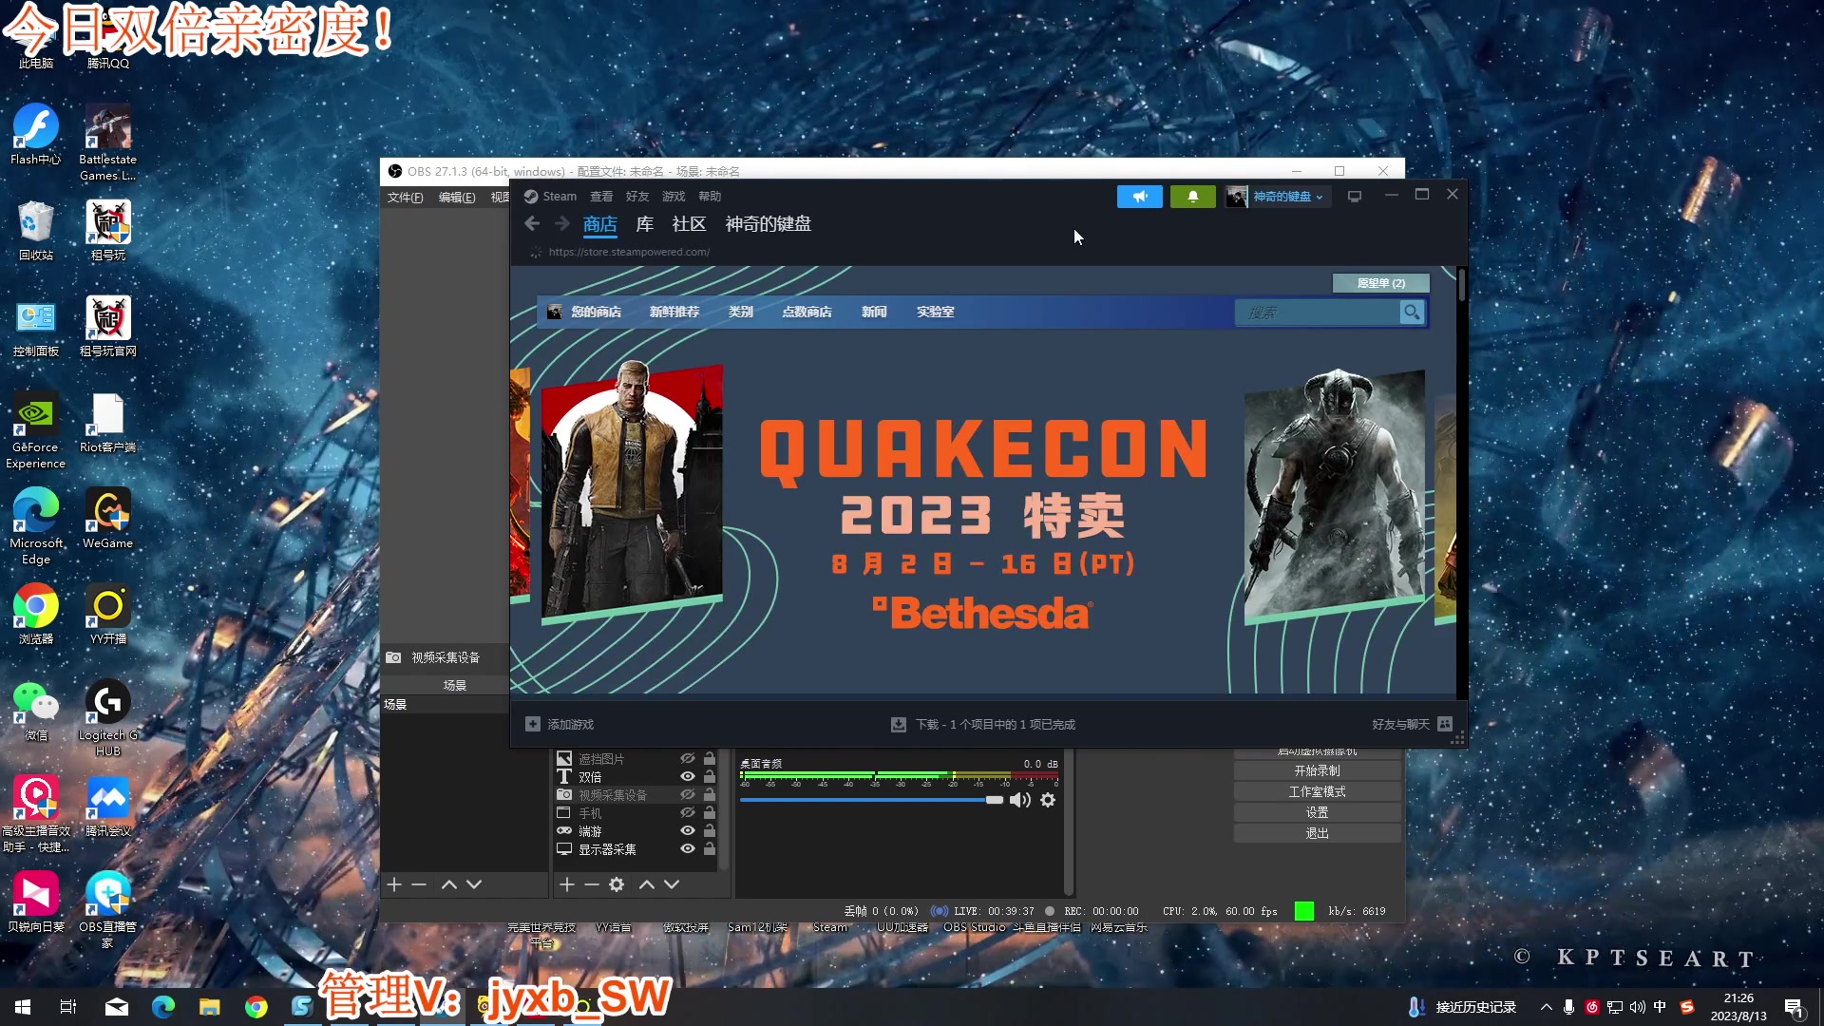Screen dimensions: 1824x1026
Task: Open friends and chat grid icon
Action: click(x=1445, y=724)
